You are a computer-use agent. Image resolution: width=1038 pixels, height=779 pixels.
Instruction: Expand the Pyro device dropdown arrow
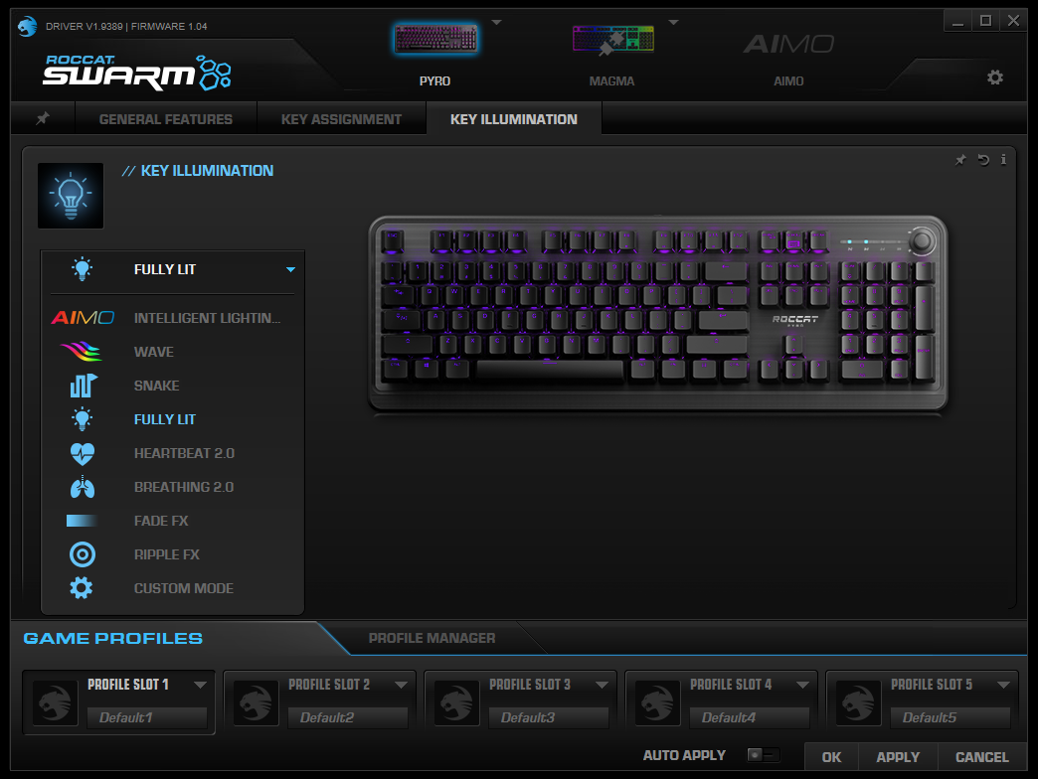coord(496,23)
